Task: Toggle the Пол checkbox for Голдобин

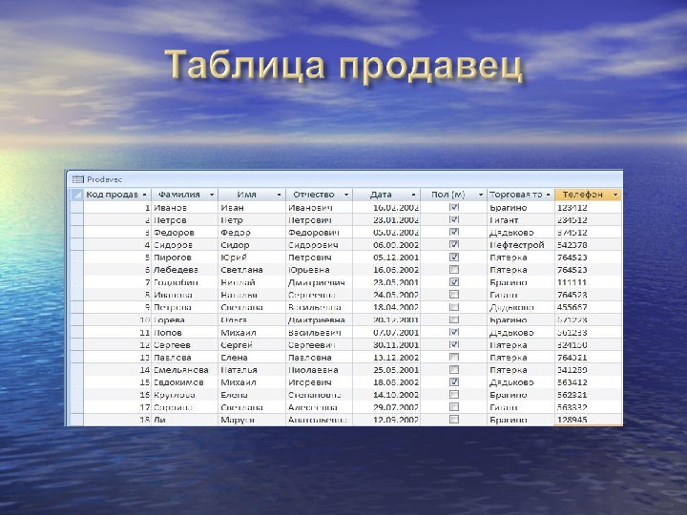Action: 454,282
